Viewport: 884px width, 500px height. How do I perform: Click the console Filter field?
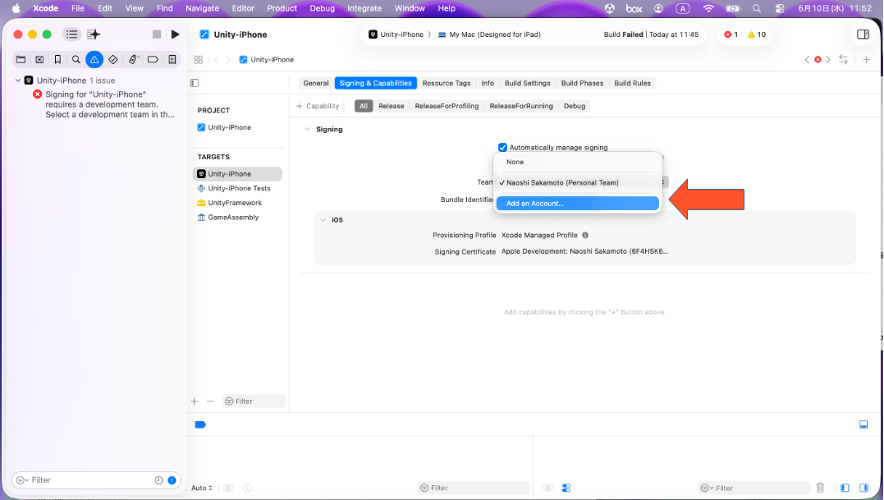pos(753,488)
